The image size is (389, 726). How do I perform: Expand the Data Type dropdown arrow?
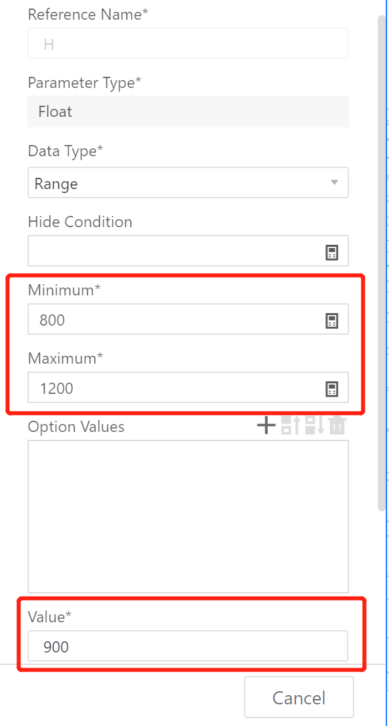pos(335,182)
